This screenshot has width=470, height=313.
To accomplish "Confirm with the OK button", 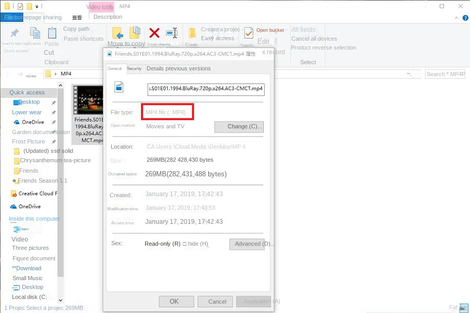I will (x=177, y=302).
